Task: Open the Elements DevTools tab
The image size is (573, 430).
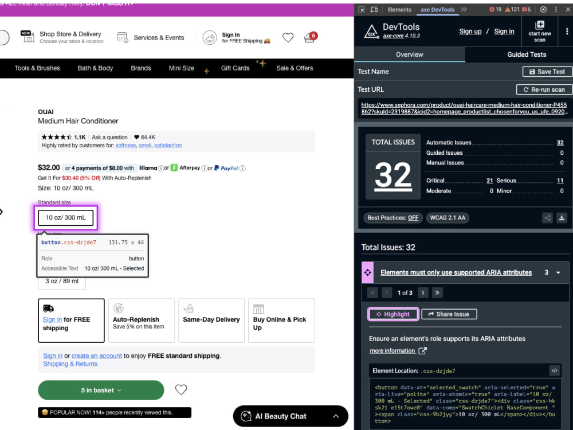Action: pyautogui.click(x=399, y=10)
